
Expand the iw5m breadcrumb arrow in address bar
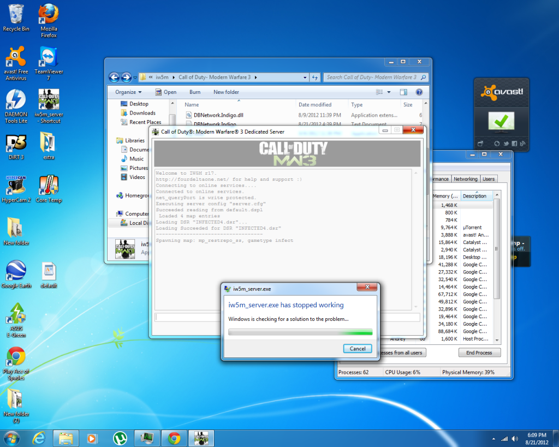174,78
